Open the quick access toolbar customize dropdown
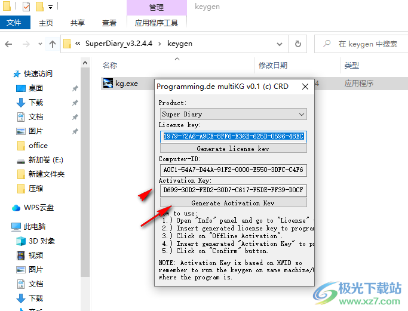 click(x=51, y=7)
